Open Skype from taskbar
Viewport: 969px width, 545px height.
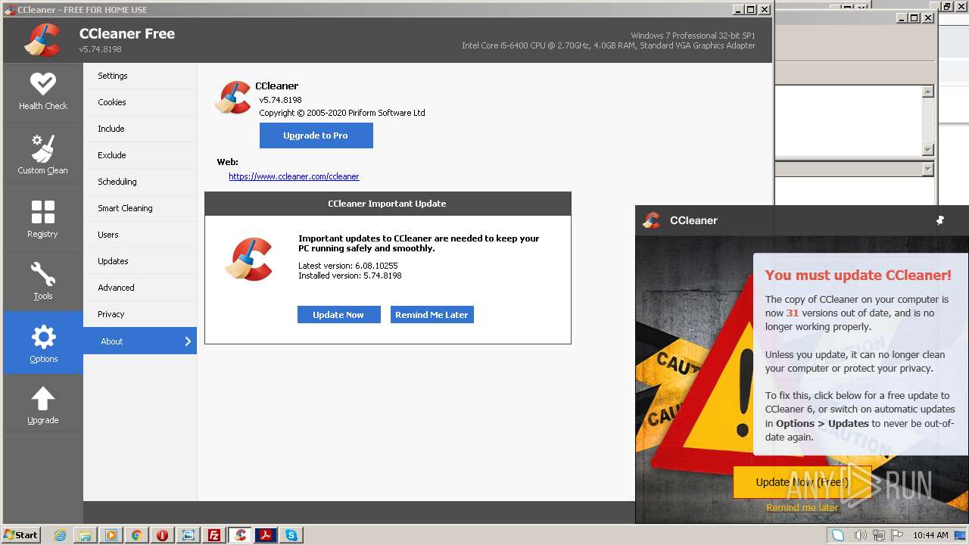[x=291, y=535]
